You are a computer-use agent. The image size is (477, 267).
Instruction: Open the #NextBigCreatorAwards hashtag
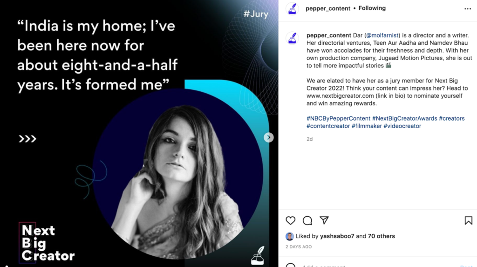(404, 118)
